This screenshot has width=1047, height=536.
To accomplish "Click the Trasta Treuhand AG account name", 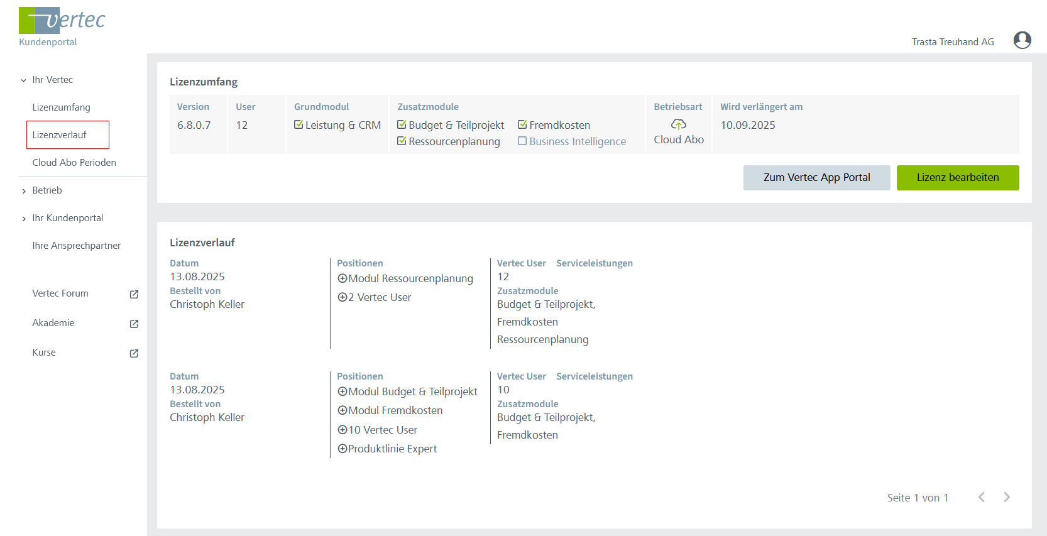I will coord(953,42).
